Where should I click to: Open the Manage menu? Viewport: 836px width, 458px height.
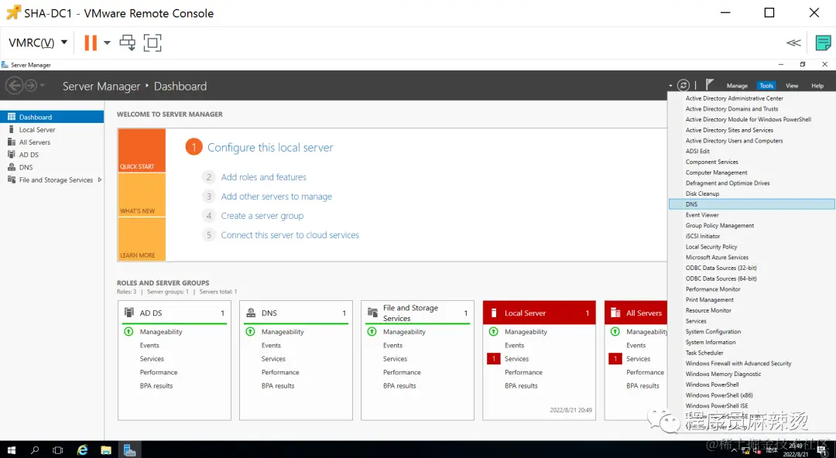click(737, 86)
